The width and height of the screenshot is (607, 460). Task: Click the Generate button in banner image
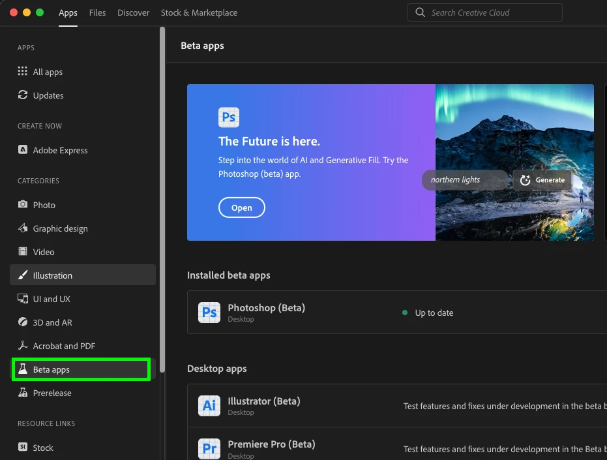[542, 180]
